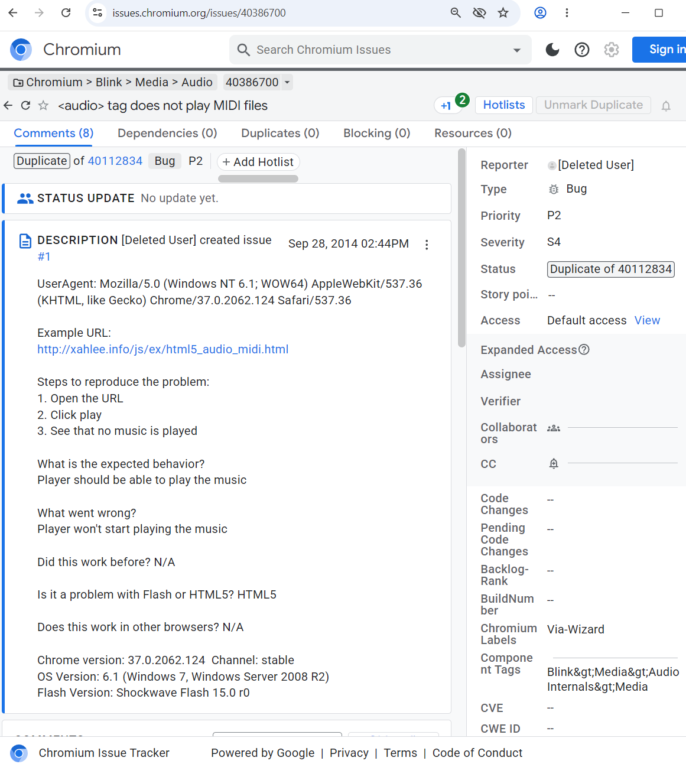Click the Expanded Access help icon
Viewport: 686px width, 764px height.
584,349
